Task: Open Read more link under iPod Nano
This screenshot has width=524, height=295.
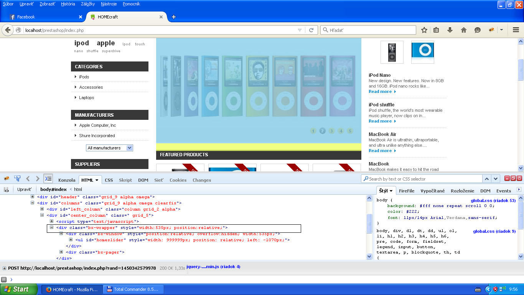Action: pyautogui.click(x=382, y=91)
